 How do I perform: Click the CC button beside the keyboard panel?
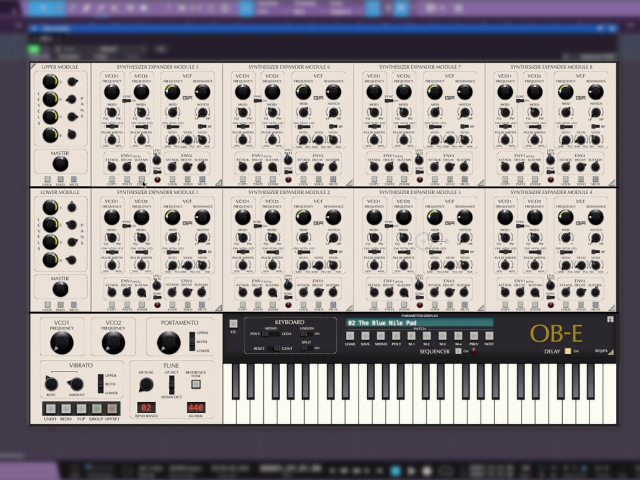(x=233, y=324)
